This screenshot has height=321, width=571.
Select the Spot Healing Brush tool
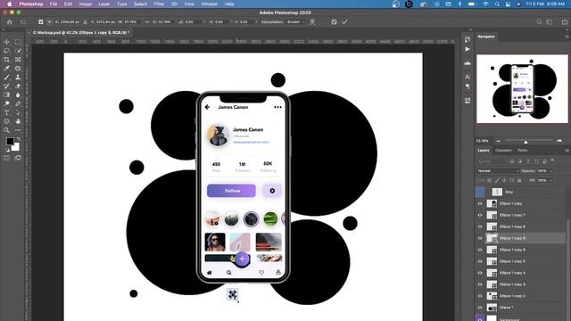click(x=18, y=69)
